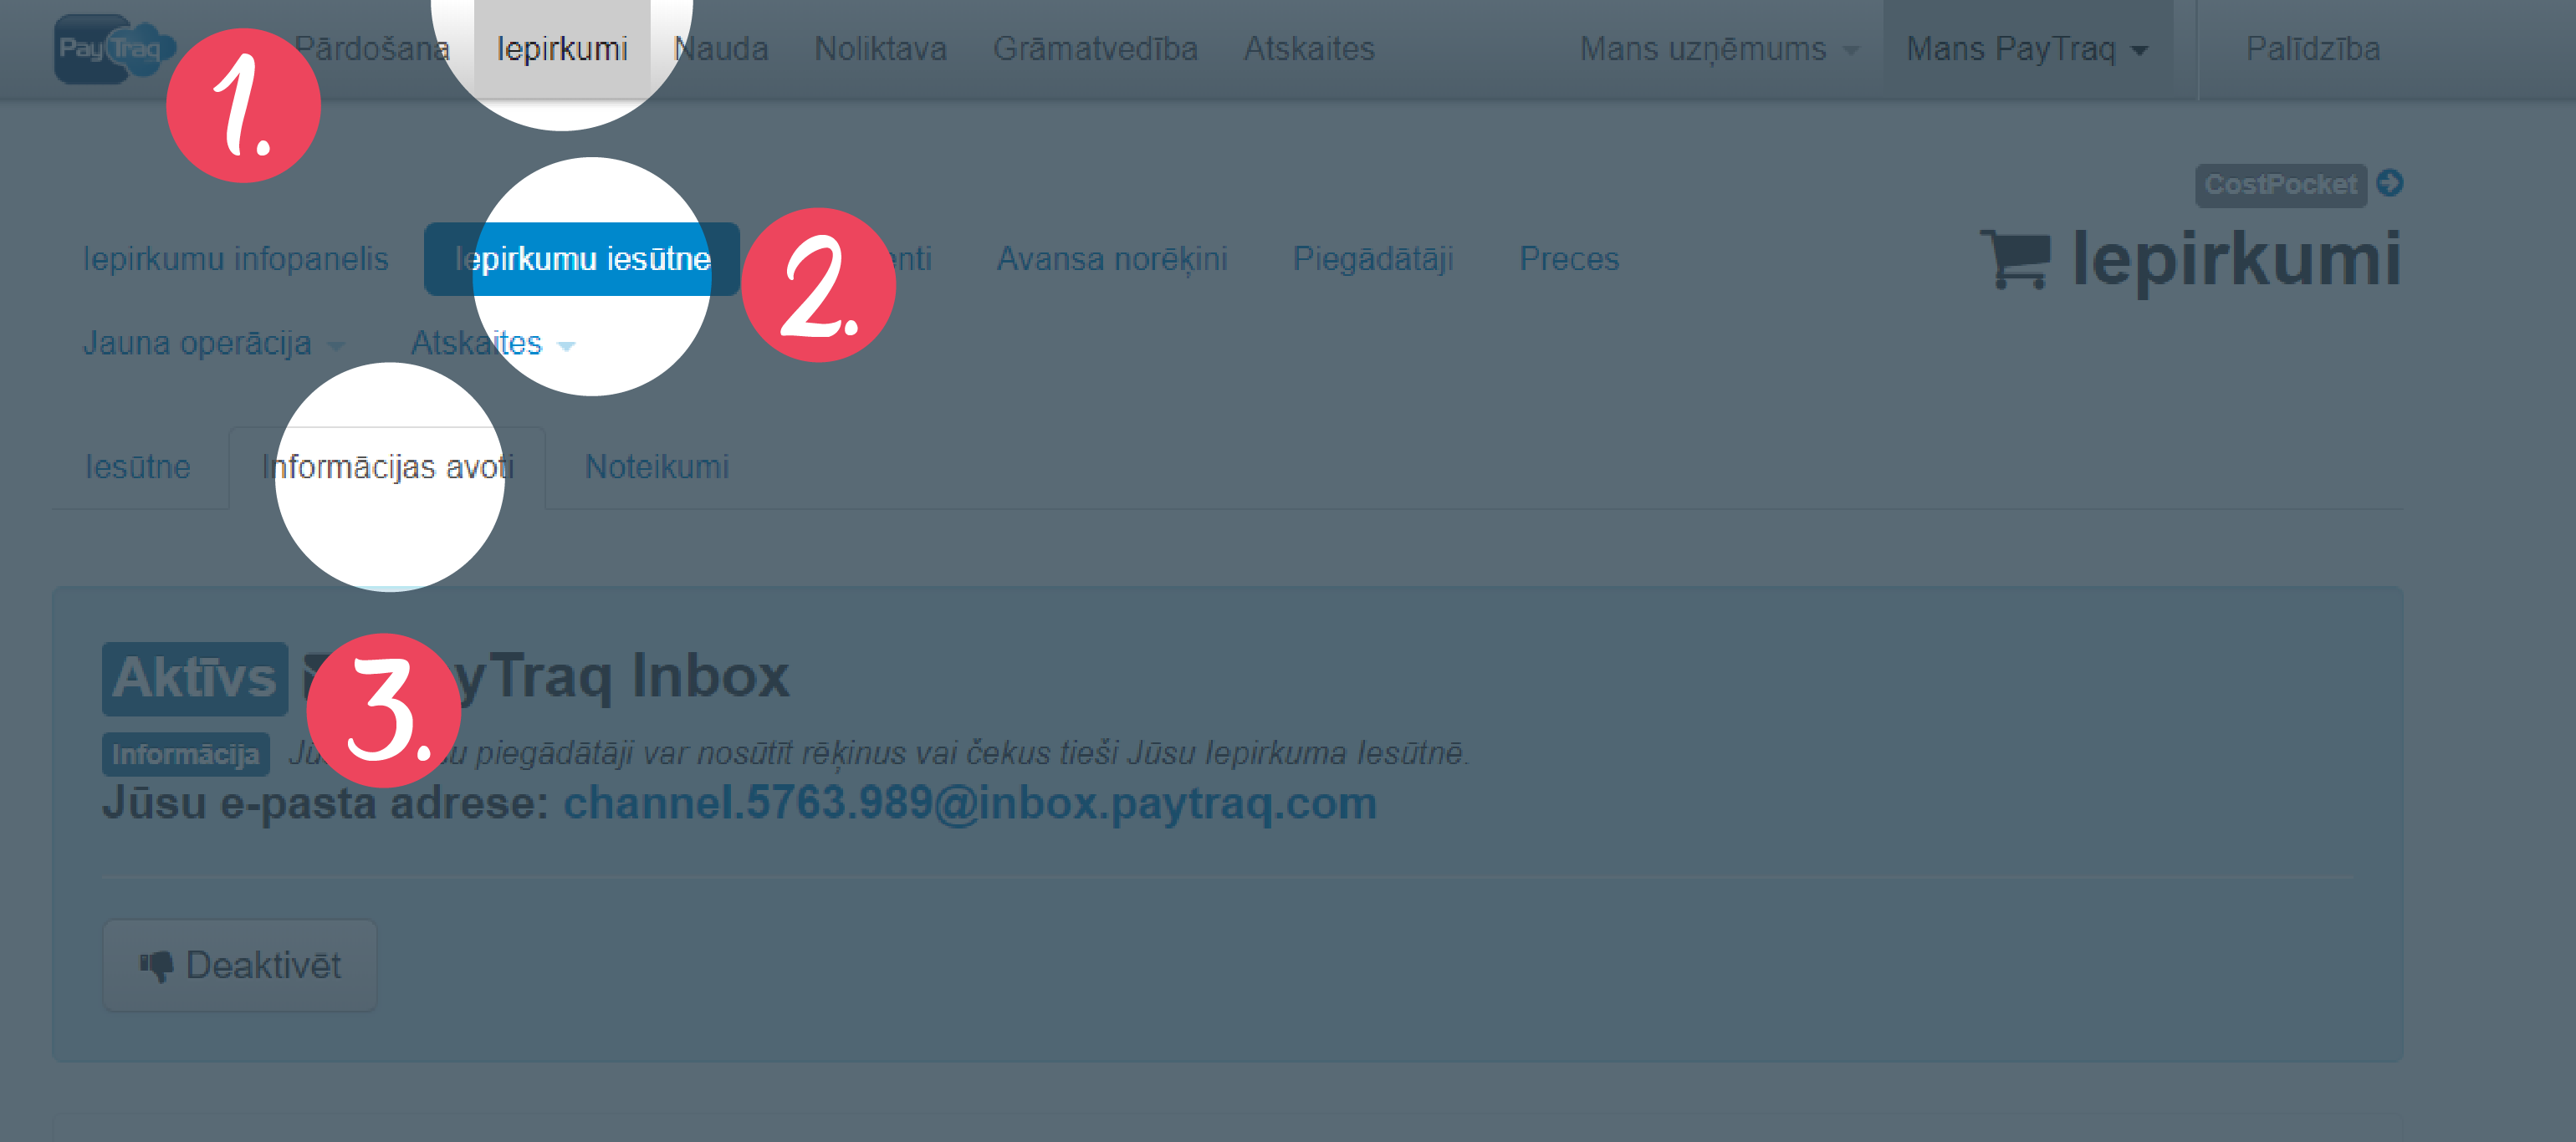Open the PayTraq logo home link
Image resolution: width=2576 pixels, height=1142 pixels.
point(115,48)
